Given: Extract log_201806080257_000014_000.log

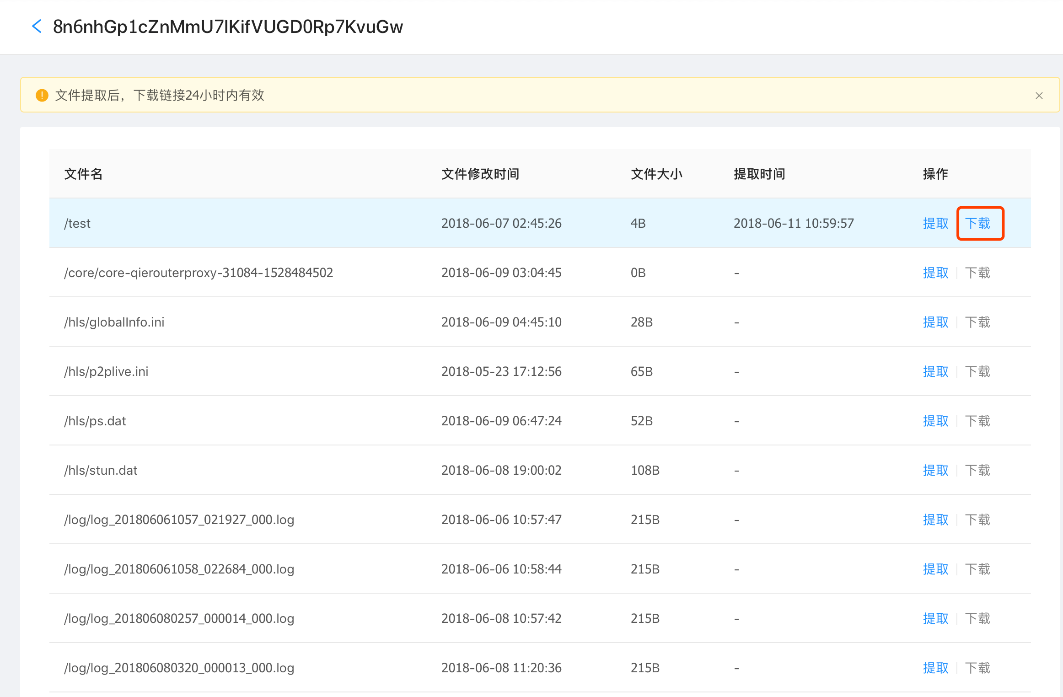Looking at the screenshot, I should 935,618.
